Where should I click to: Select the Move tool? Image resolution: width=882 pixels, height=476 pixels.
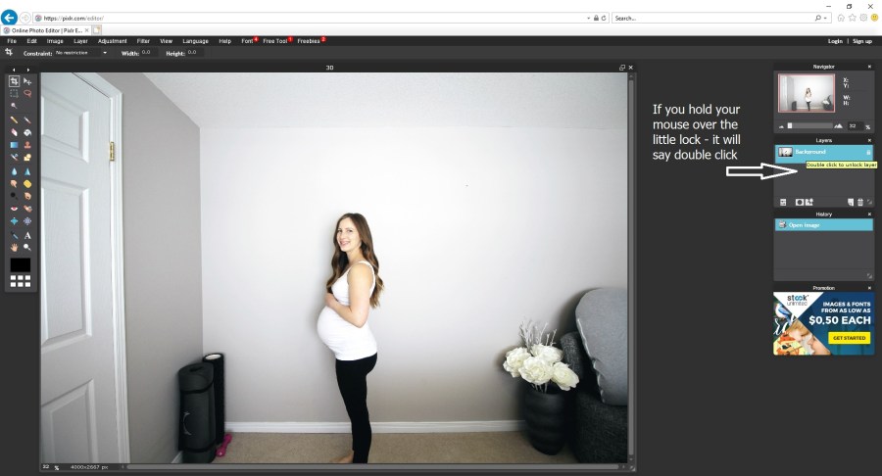(27, 81)
